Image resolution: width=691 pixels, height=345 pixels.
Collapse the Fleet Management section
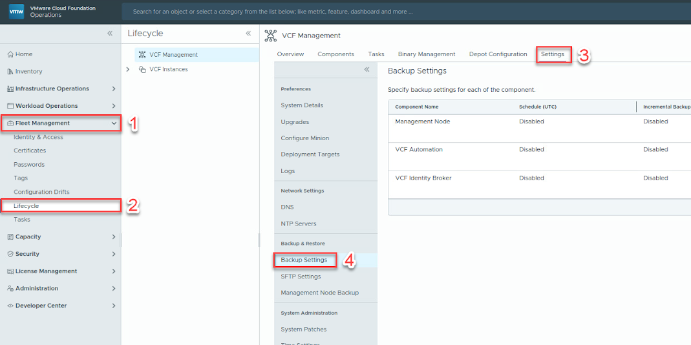(x=114, y=123)
